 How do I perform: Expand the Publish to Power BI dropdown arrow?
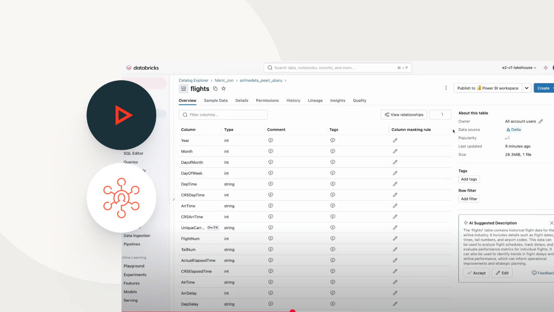click(527, 88)
